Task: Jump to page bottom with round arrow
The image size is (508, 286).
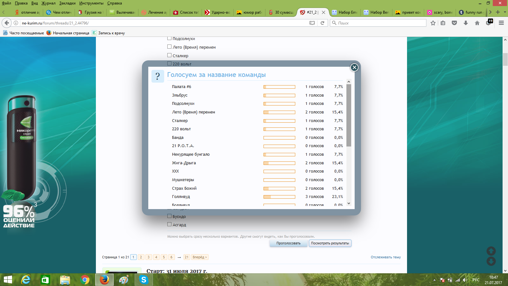Action: tap(491, 261)
